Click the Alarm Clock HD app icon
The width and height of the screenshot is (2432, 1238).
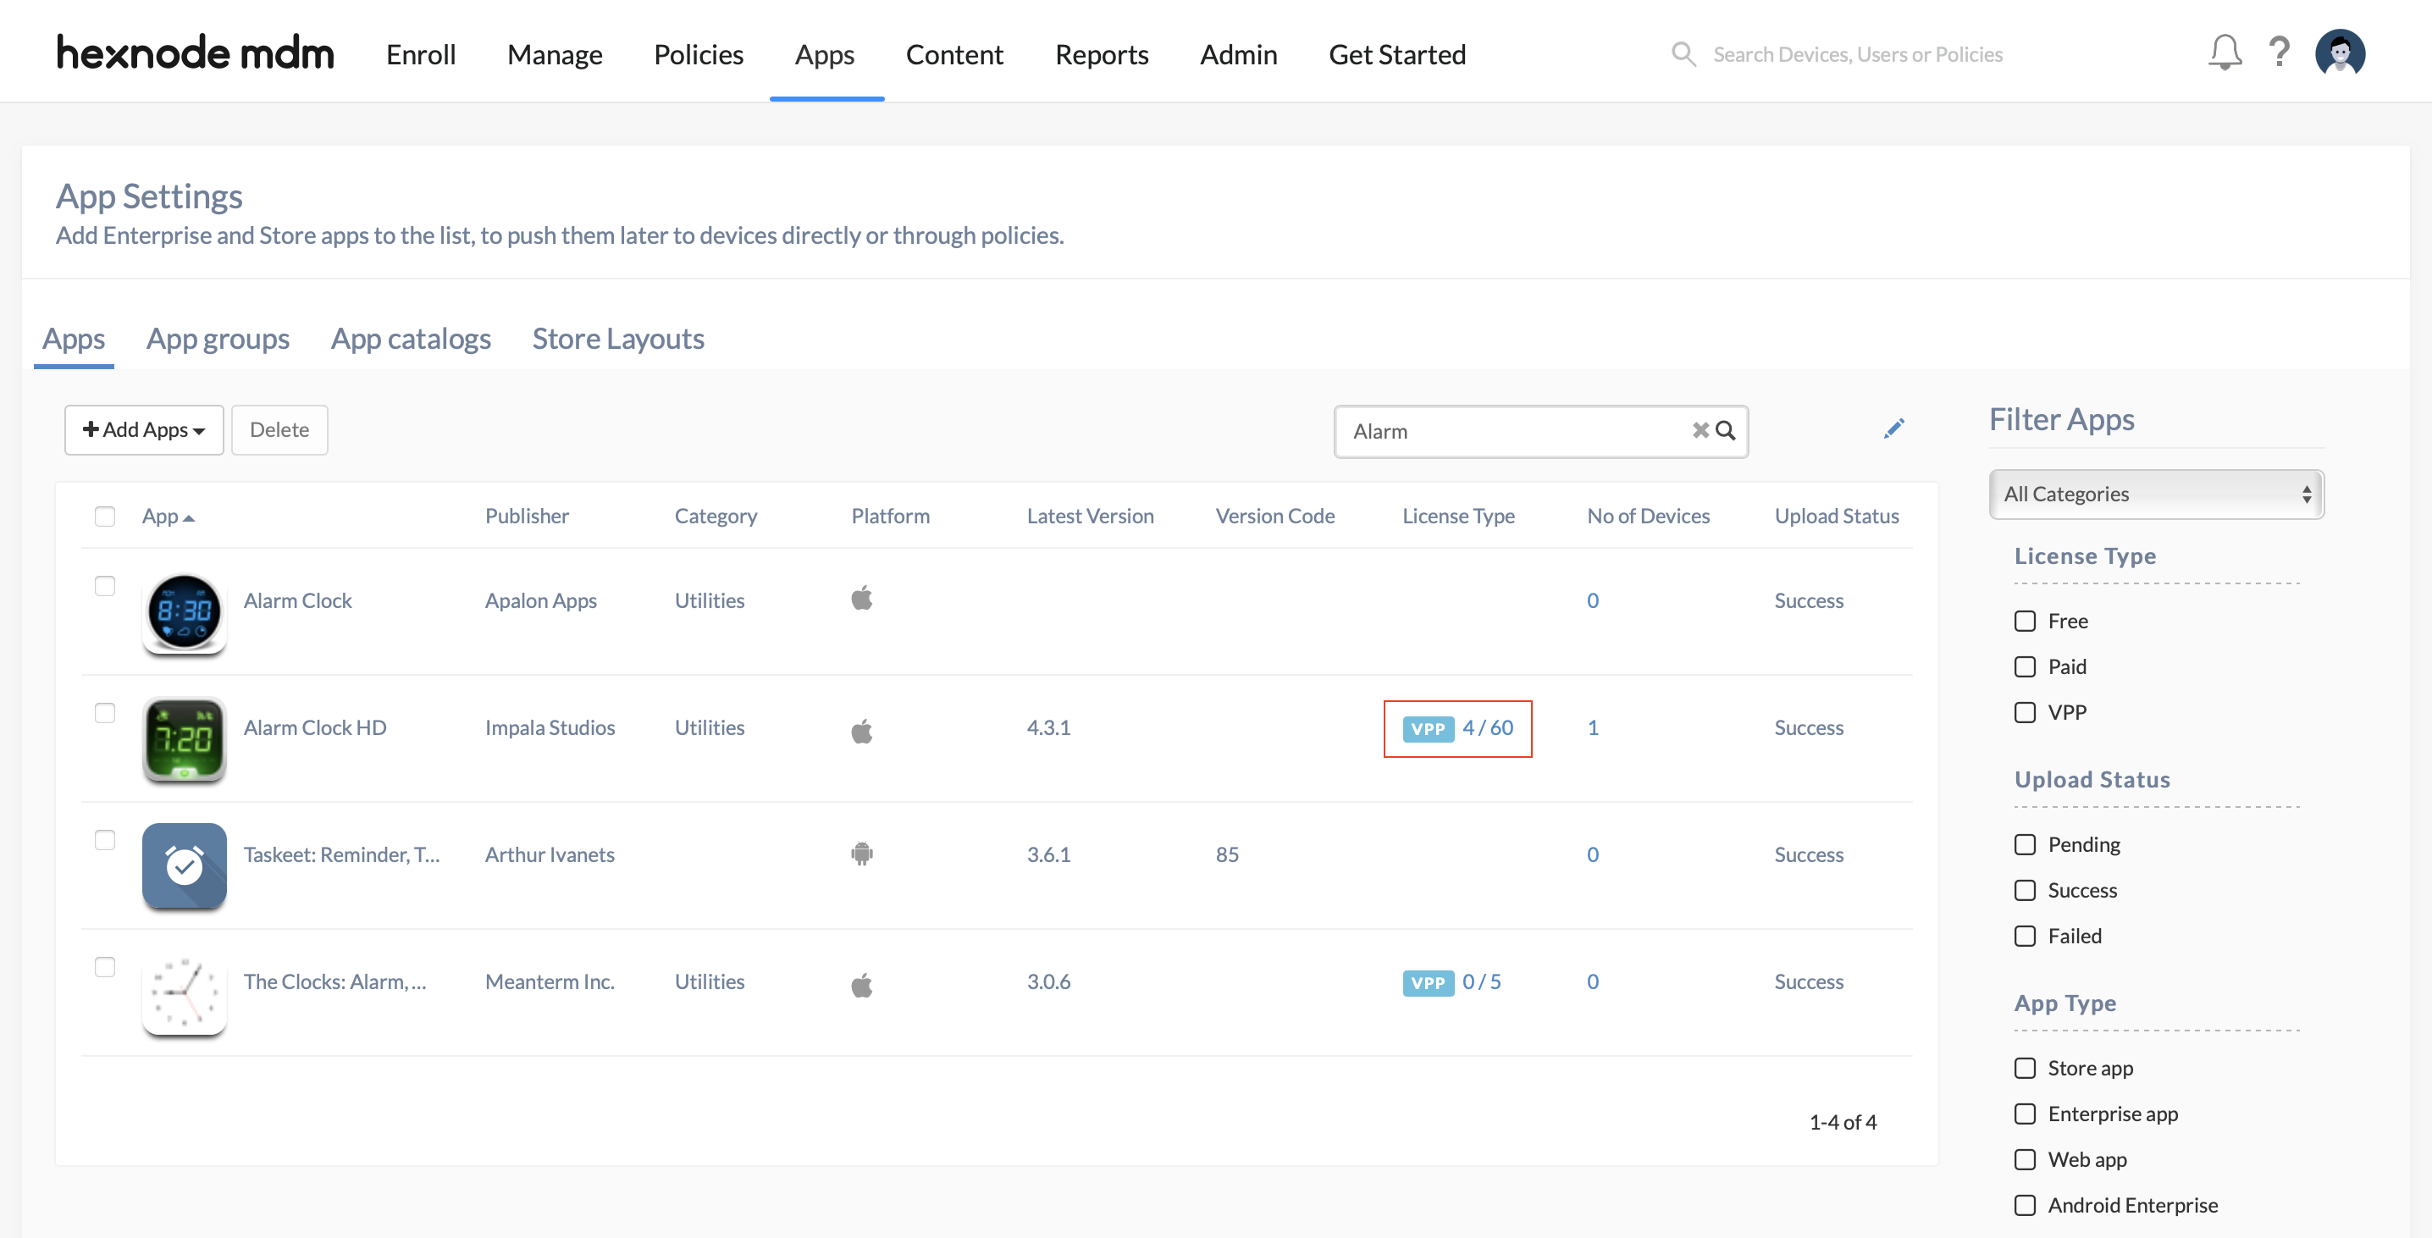[x=184, y=738]
